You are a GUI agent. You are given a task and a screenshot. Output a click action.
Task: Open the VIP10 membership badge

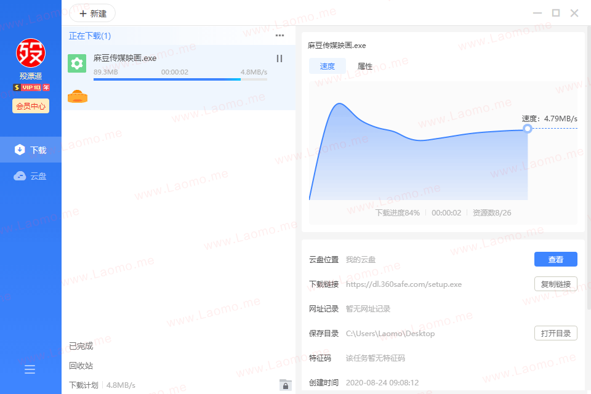click(31, 87)
